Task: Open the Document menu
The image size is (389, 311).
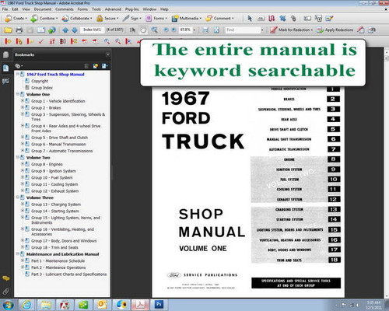Action: pyautogui.click(x=43, y=9)
